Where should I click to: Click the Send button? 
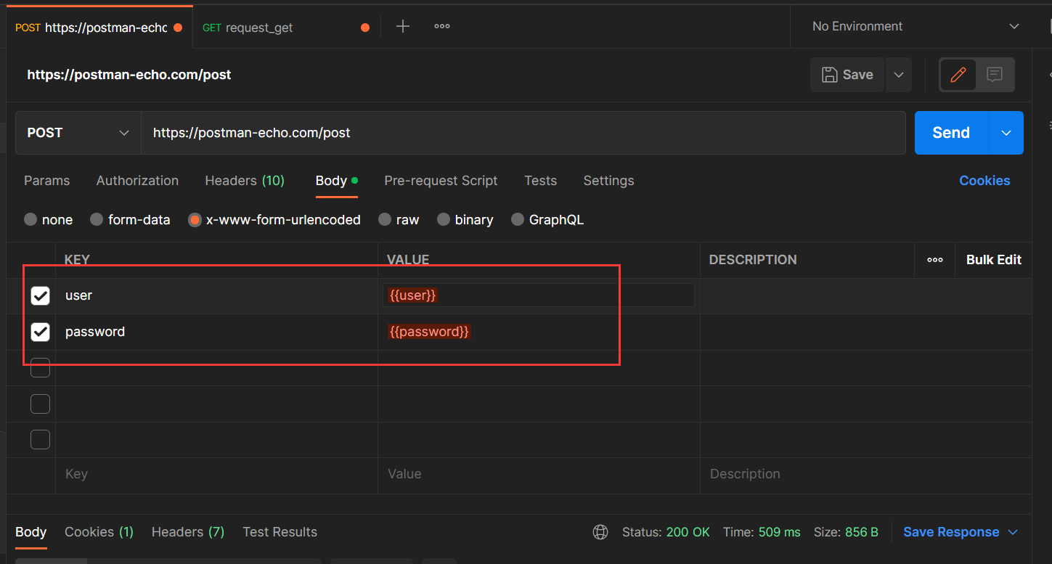951,133
